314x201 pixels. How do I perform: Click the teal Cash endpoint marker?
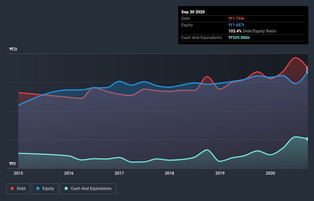pyautogui.click(x=307, y=139)
